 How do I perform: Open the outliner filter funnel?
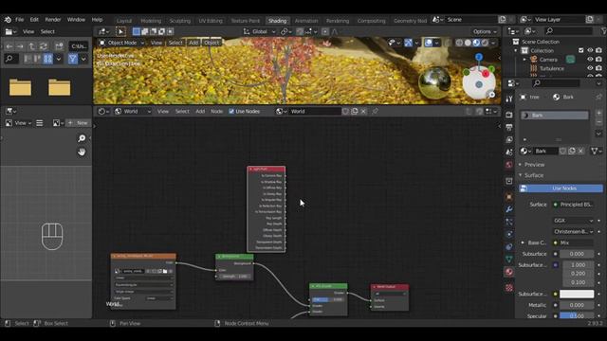(x=603, y=31)
